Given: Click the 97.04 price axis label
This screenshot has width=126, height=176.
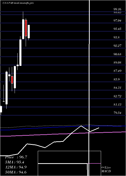Looking at the screenshot, I should click(117, 21).
